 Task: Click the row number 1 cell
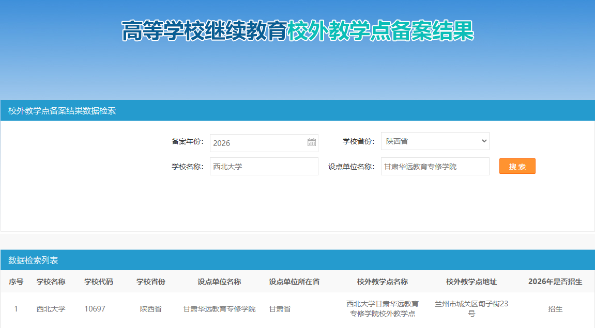pyautogui.click(x=16, y=309)
